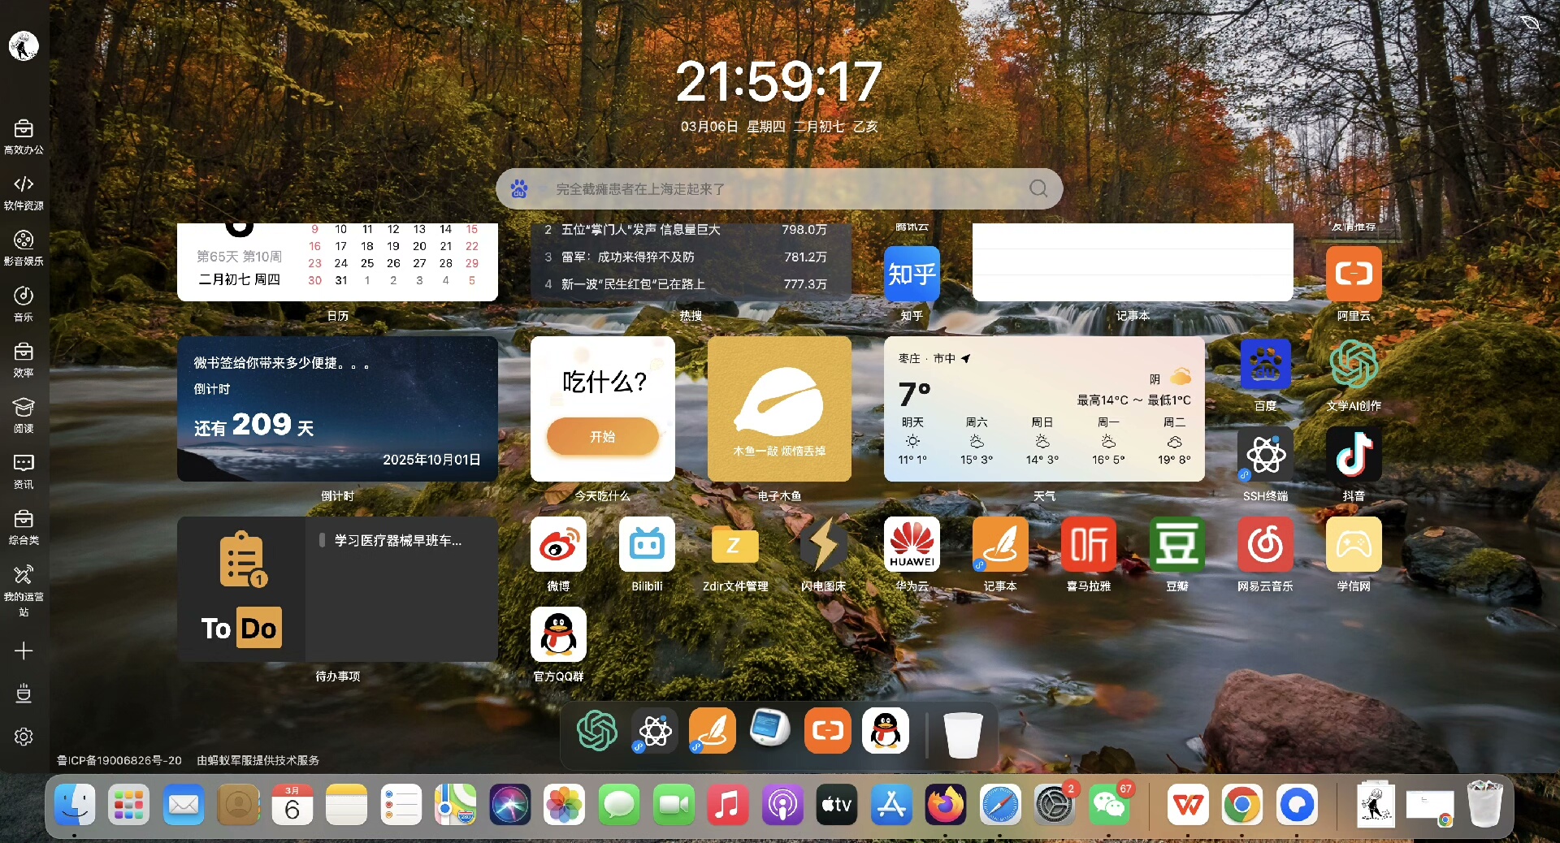Image resolution: width=1560 pixels, height=843 pixels.
Task: Open settings via the sidebar gear icon
Action: pyautogui.click(x=24, y=737)
